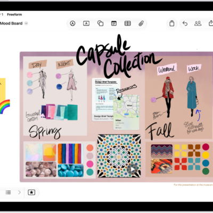Click the Freeform app name label

[14, 14]
